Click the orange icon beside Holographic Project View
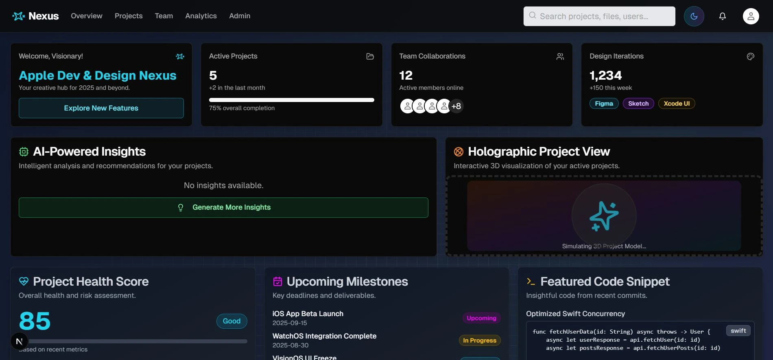The width and height of the screenshot is (773, 360). pos(459,152)
